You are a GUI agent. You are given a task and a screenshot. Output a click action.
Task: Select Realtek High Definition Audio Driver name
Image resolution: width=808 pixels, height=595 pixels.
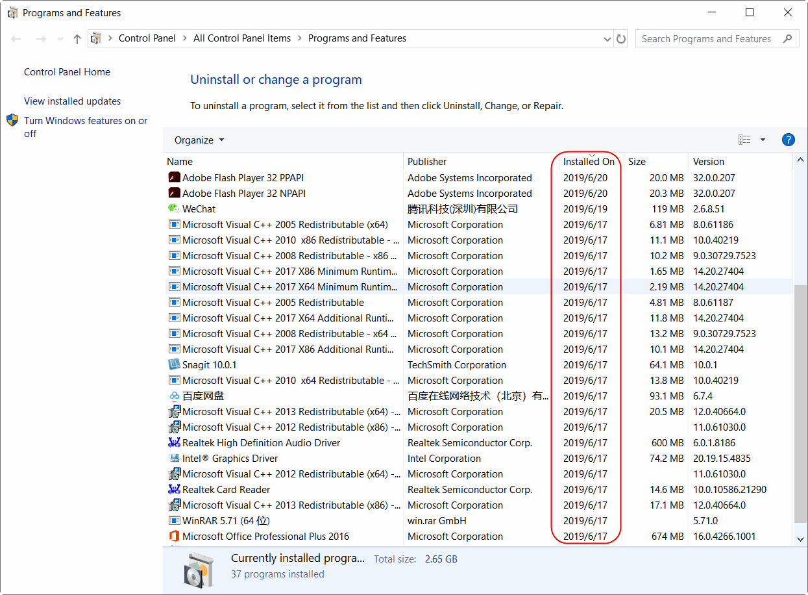(261, 443)
